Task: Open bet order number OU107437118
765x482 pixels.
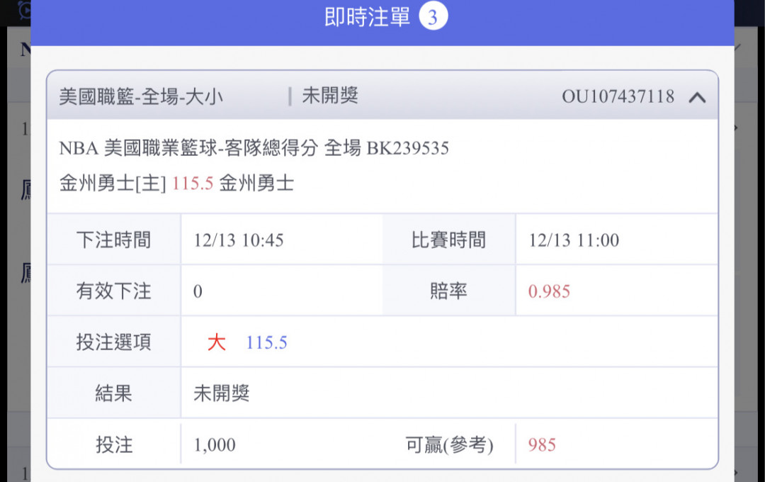Action: tap(618, 96)
